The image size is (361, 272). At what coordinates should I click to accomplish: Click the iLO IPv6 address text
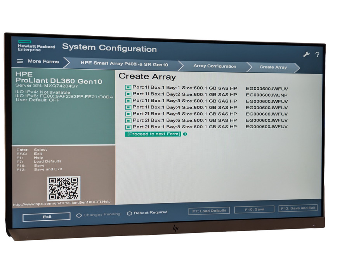(64, 96)
